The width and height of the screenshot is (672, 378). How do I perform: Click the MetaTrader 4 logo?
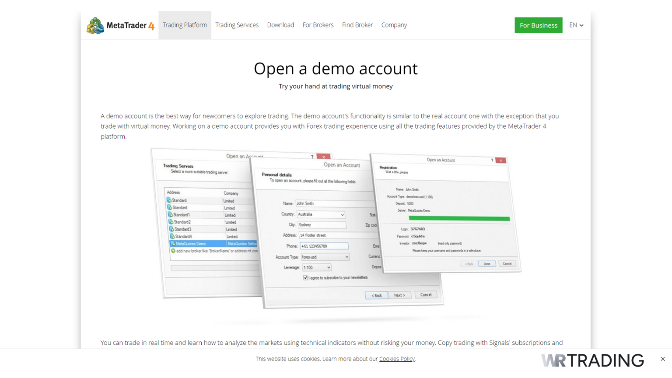coord(120,25)
